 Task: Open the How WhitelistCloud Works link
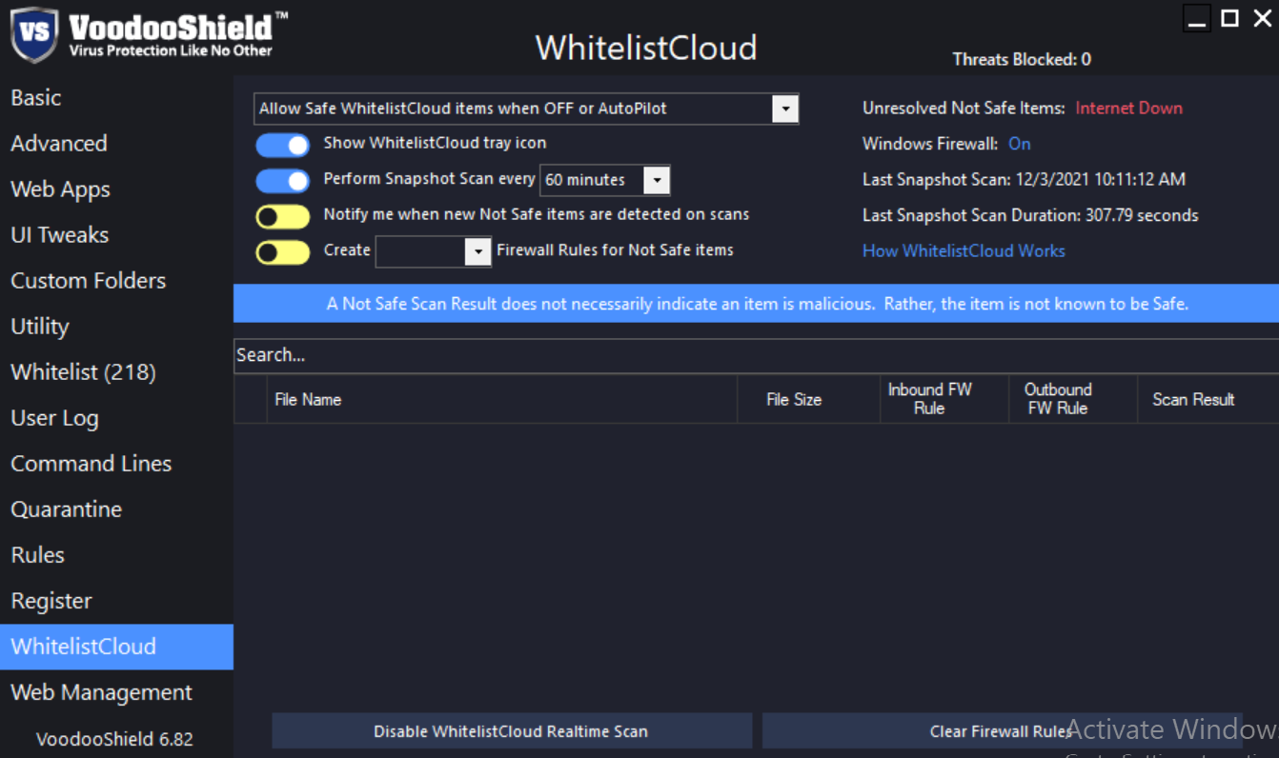coord(964,251)
